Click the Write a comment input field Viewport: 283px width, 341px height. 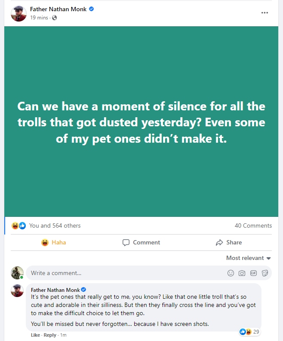(x=125, y=273)
